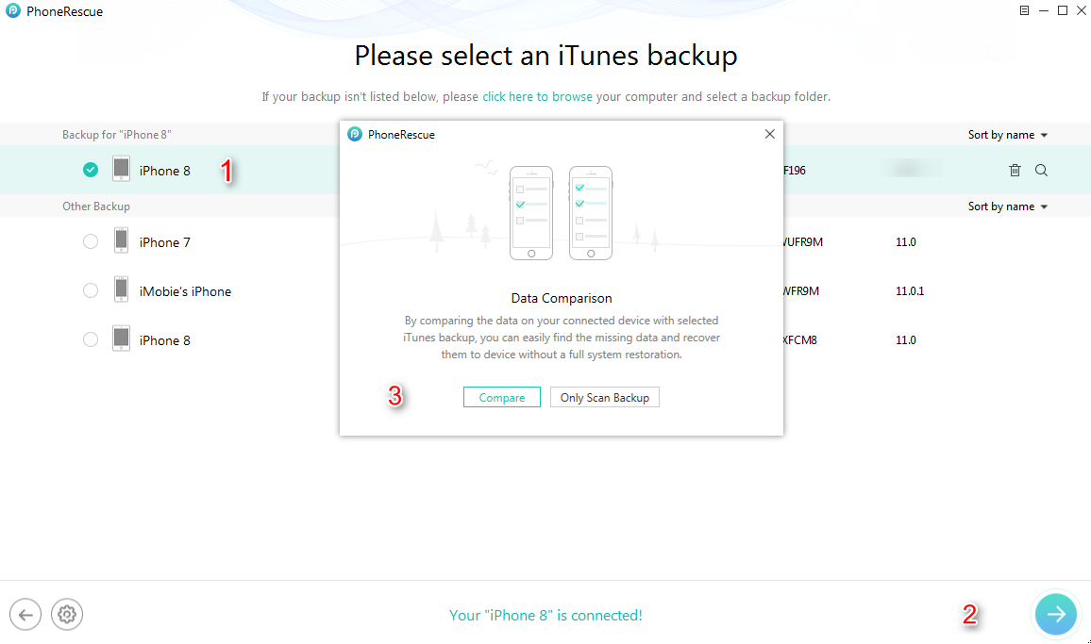1091x644 pixels.
Task: Open Sort by name dropdown for Other Backup
Action: [x=1008, y=206]
